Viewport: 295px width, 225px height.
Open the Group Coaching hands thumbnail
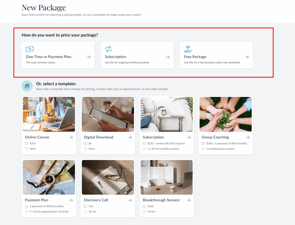pos(226,114)
